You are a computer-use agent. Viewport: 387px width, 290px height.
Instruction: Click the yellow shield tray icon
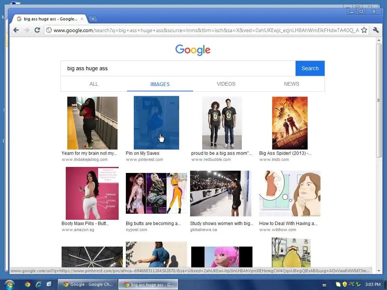coord(345,284)
